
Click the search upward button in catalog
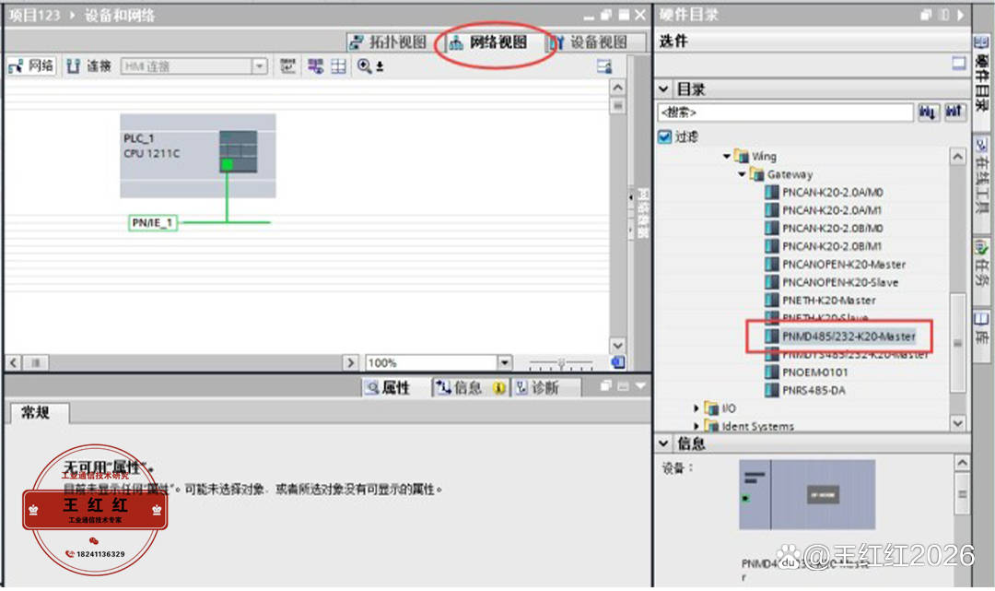coord(955,112)
